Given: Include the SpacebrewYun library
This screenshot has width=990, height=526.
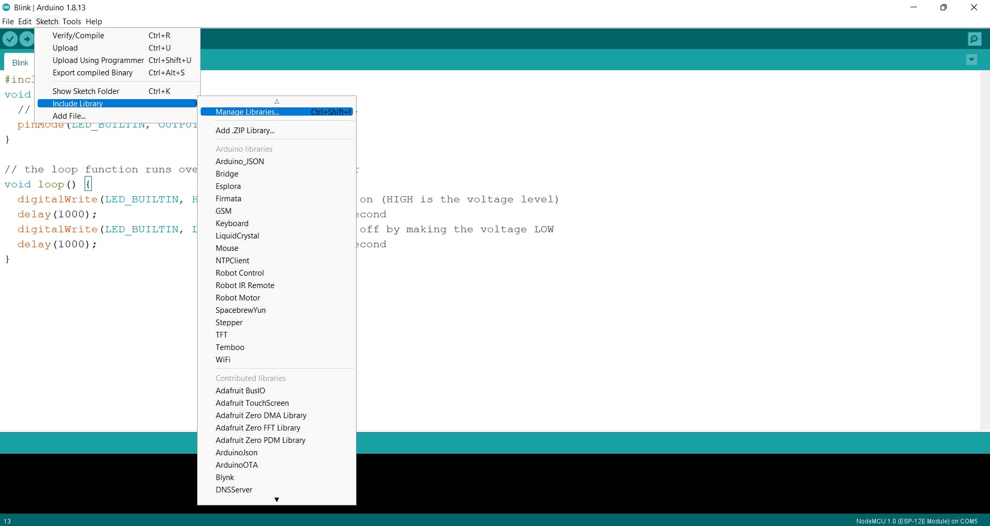Looking at the screenshot, I should point(277,310).
